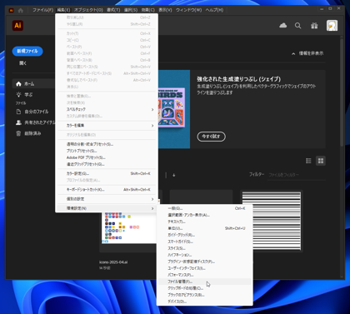Click the home icon in the menu bar
Image resolution: width=350 pixels, height=314 pixels.
[21, 10]
